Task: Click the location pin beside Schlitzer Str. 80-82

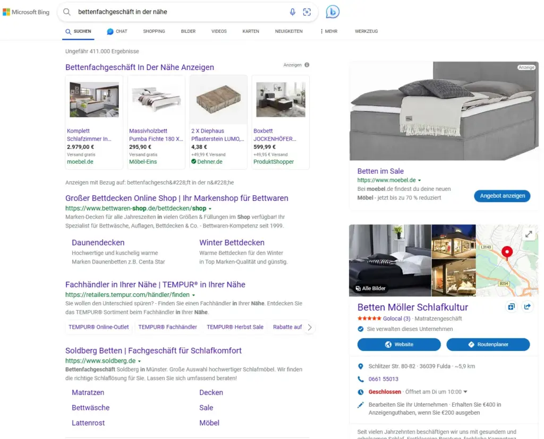Action: [x=361, y=366]
